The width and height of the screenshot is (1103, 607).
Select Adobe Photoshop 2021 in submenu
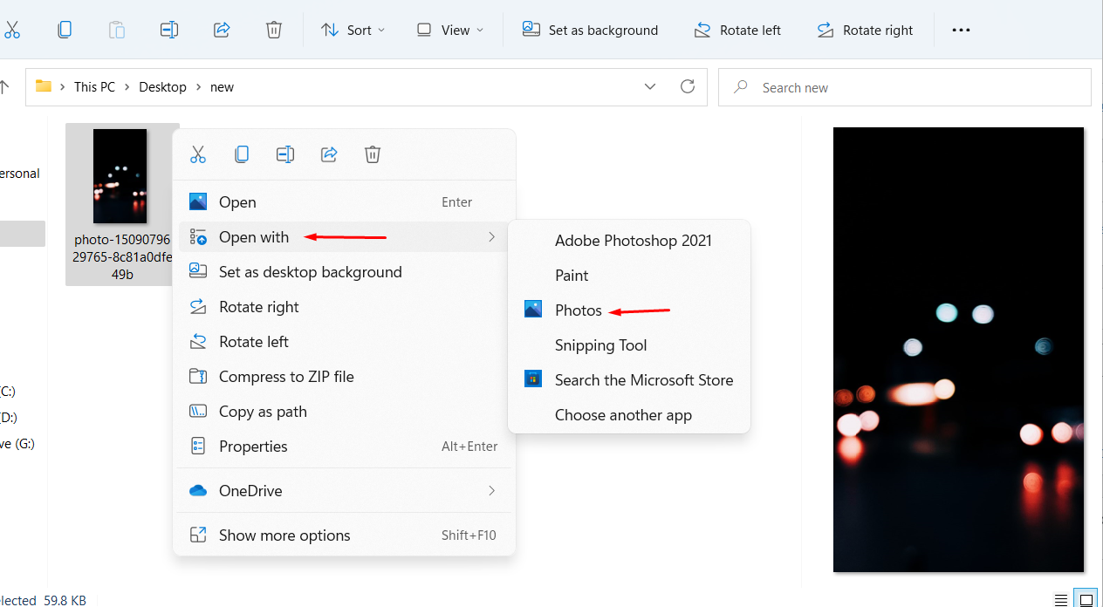(x=633, y=241)
